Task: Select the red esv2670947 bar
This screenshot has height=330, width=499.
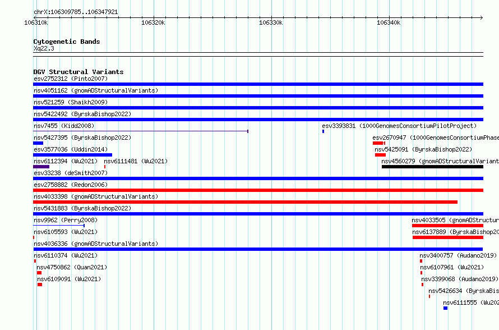Action: tap(378, 143)
